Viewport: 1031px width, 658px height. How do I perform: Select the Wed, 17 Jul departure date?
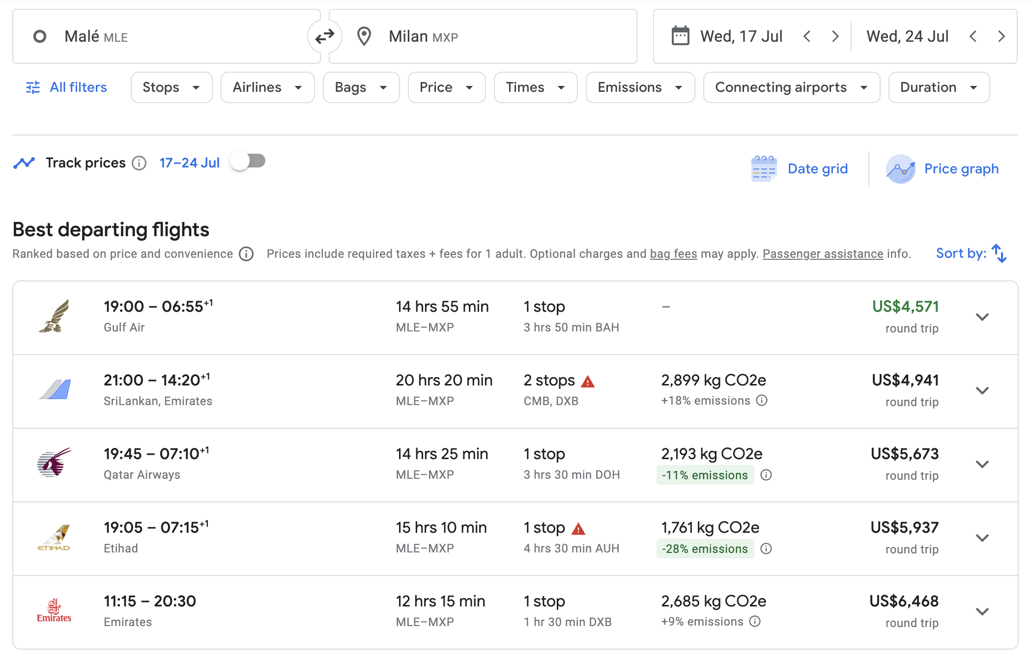tap(741, 36)
